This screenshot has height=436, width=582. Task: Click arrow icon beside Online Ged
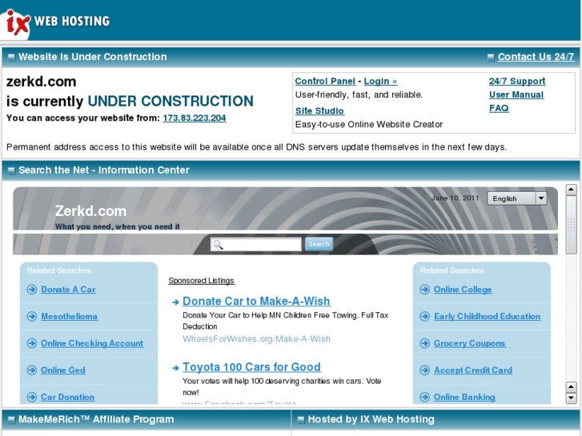[32, 370]
